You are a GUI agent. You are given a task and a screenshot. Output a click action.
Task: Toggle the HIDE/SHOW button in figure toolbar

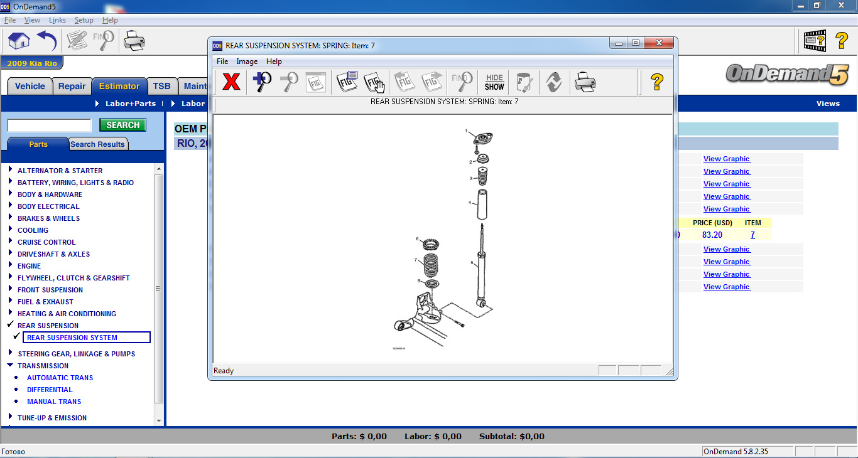coord(494,82)
